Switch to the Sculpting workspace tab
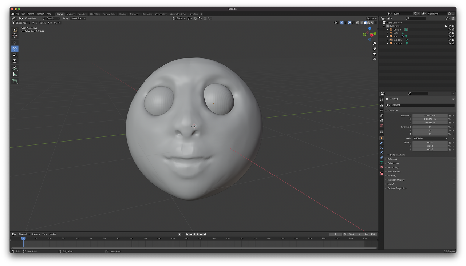Viewport: 466px width, 266px height. click(83, 14)
